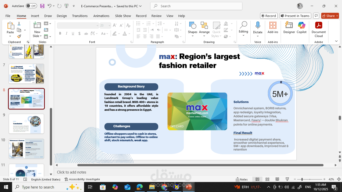The width and height of the screenshot is (342, 192).
Task: Open the Change Case dropdown
Action: tap(105, 33)
